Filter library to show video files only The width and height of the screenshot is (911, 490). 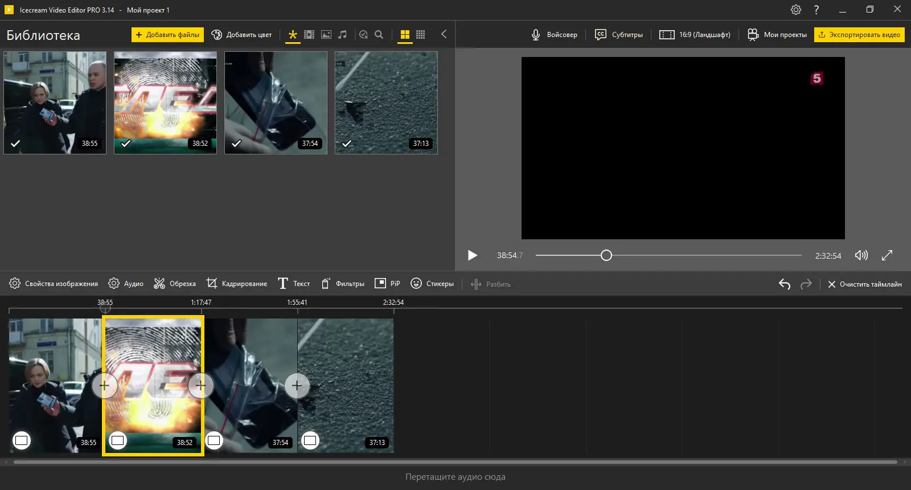(x=309, y=35)
